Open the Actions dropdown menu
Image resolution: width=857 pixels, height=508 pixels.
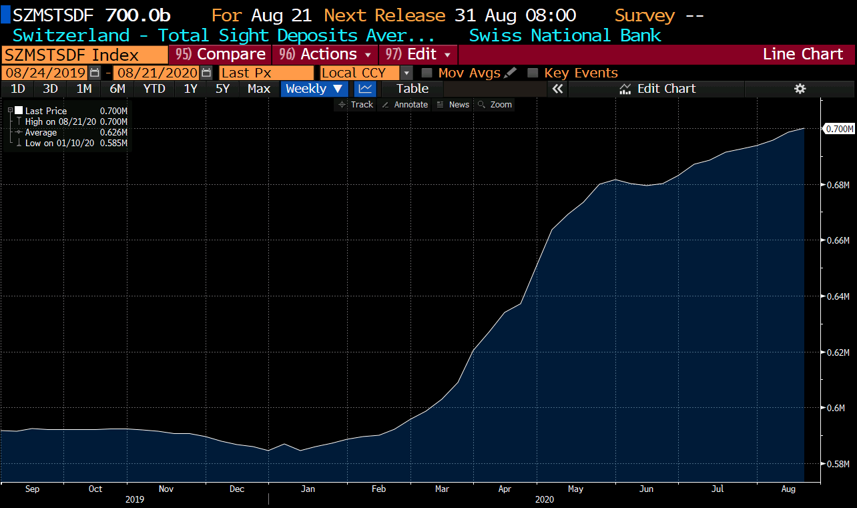point(324,54)
